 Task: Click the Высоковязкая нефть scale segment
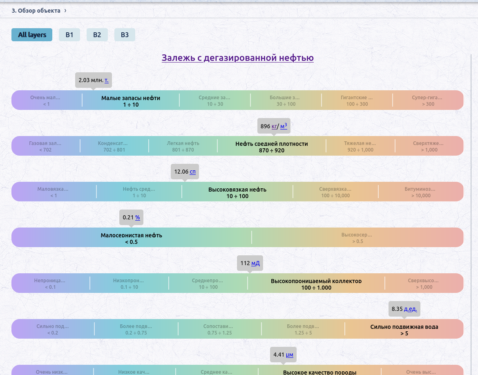(237, 192)
